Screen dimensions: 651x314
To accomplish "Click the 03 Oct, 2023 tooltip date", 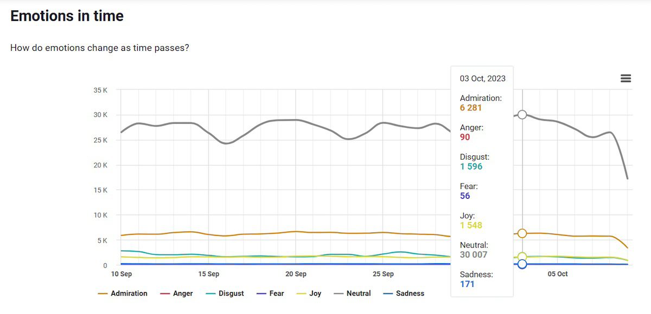I will click(482, 78).
